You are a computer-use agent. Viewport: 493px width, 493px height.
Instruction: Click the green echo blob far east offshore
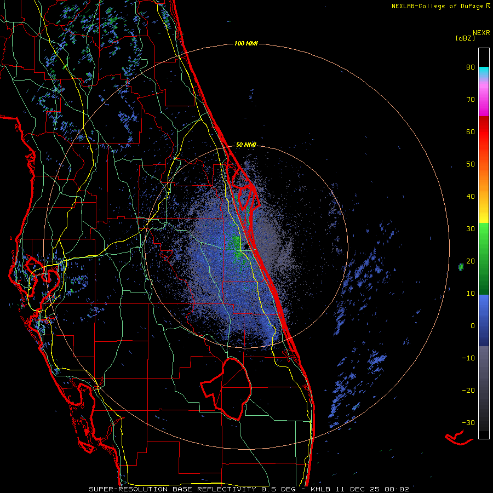tap(461, 267)
